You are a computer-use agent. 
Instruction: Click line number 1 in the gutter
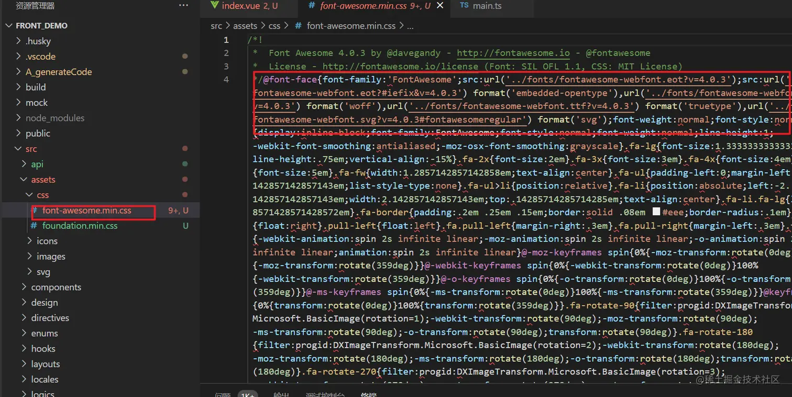tap(226, 40)
